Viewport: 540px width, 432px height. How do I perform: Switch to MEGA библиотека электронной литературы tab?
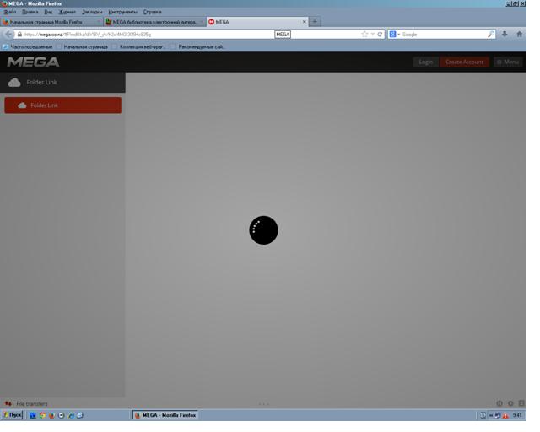tap(154, 22)
